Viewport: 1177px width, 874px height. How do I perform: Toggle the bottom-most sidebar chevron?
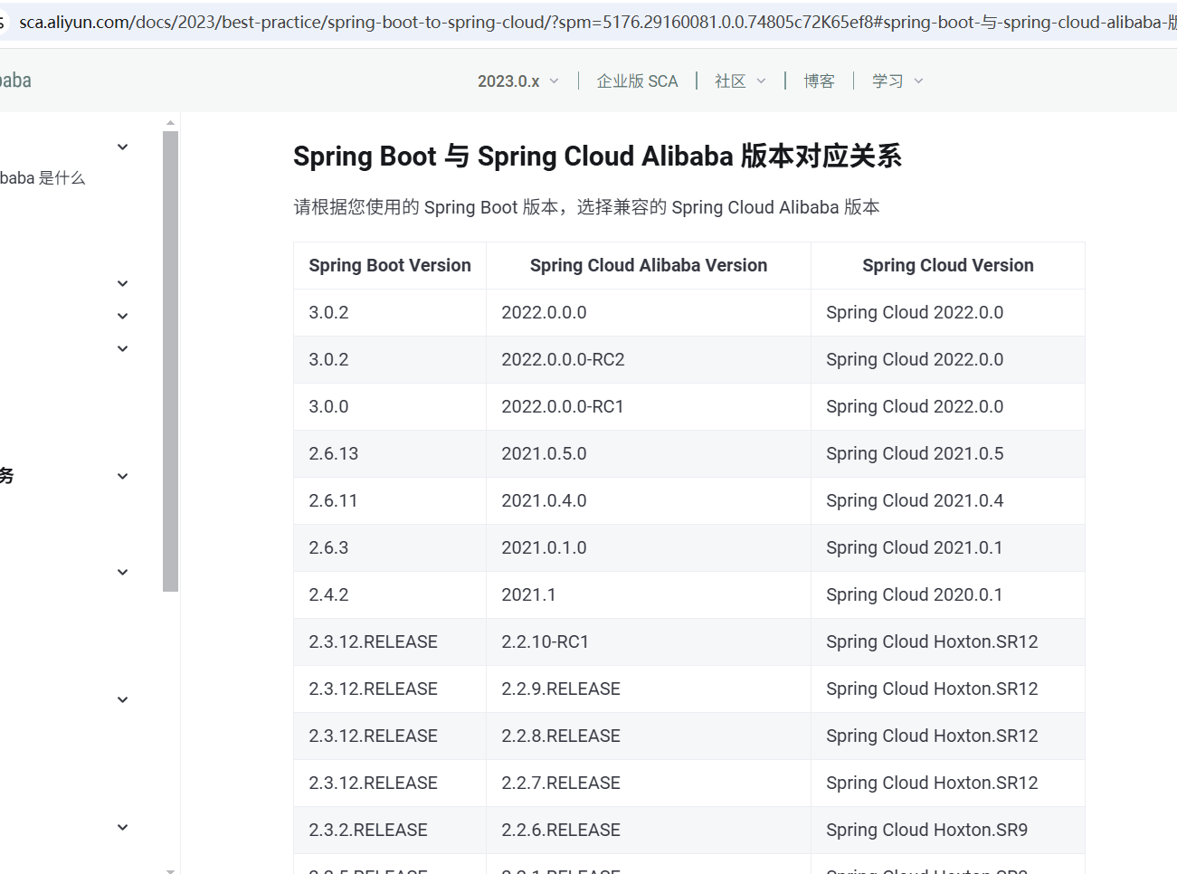tap(123, 827)
